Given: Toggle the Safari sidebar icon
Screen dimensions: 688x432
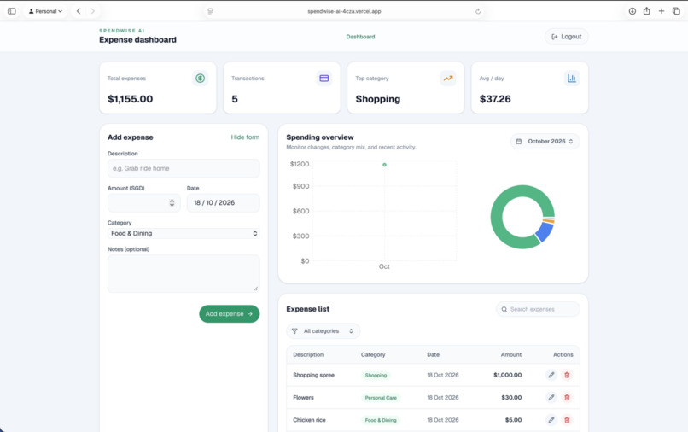Looking at the screenshot, I should (12, 11).
